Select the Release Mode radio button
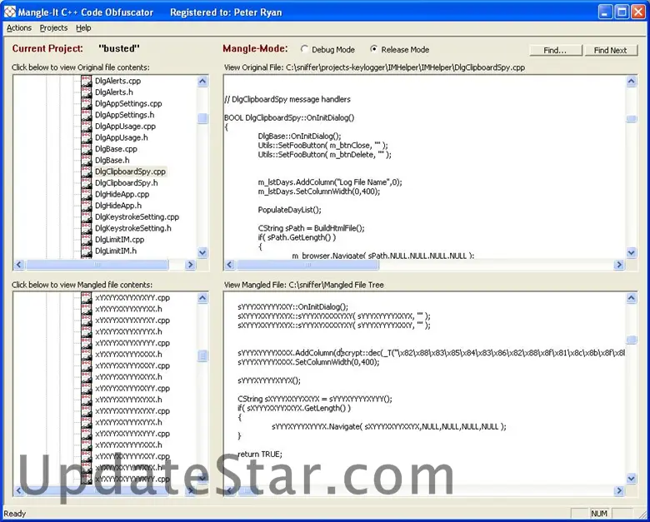The width and height of the screenshot is (650, 522). 374,49
